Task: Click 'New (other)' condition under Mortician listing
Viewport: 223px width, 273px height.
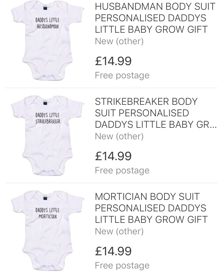Action: [x=119, y=231]
